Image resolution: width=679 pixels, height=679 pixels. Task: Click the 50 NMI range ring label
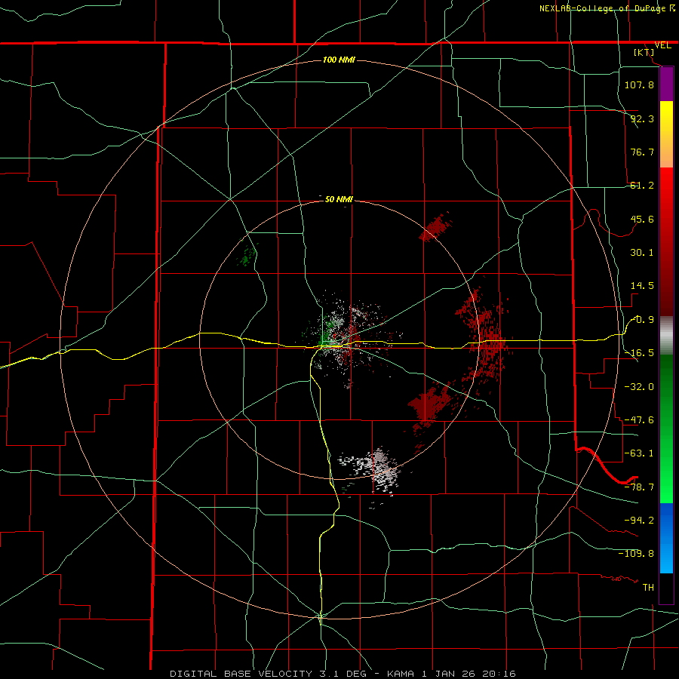point(339,199)
